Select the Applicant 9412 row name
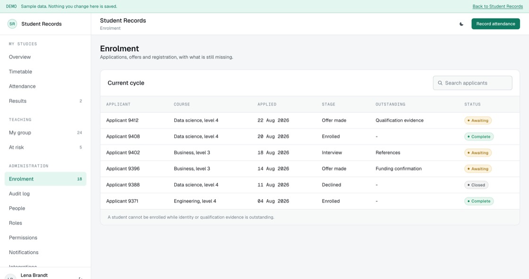The width and height of the screenshot is (529, 279). coord(122,120)
